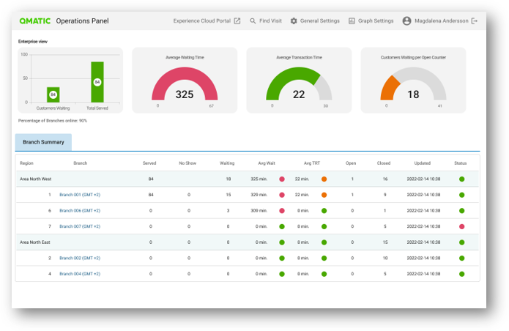
Task: Open Branch 007 (GMT +2) link
Action: coord(80,226)
